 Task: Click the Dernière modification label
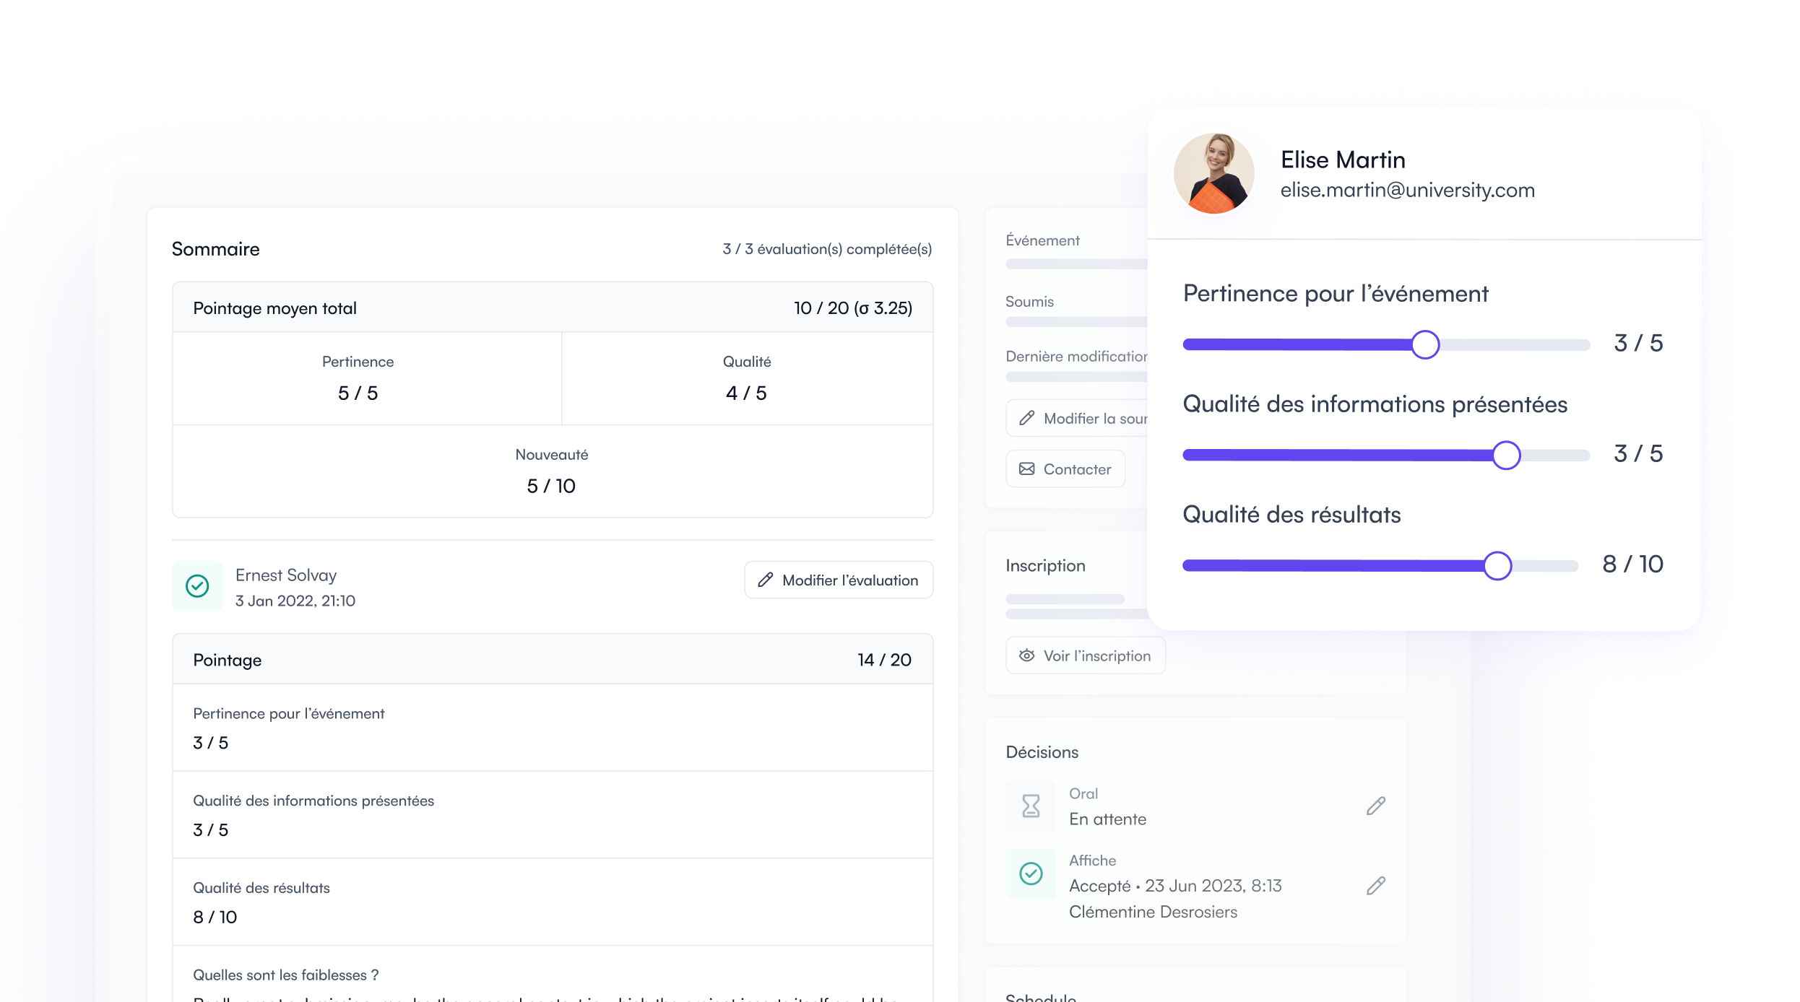pyautogui.click(x=1076, y=357)
